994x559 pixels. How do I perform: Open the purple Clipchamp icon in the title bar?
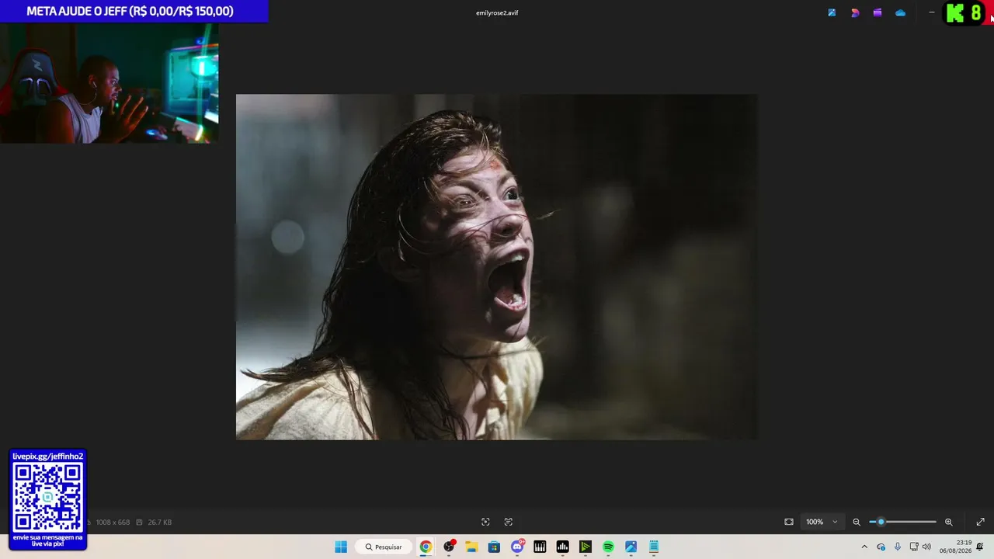(x=878, y=12)
